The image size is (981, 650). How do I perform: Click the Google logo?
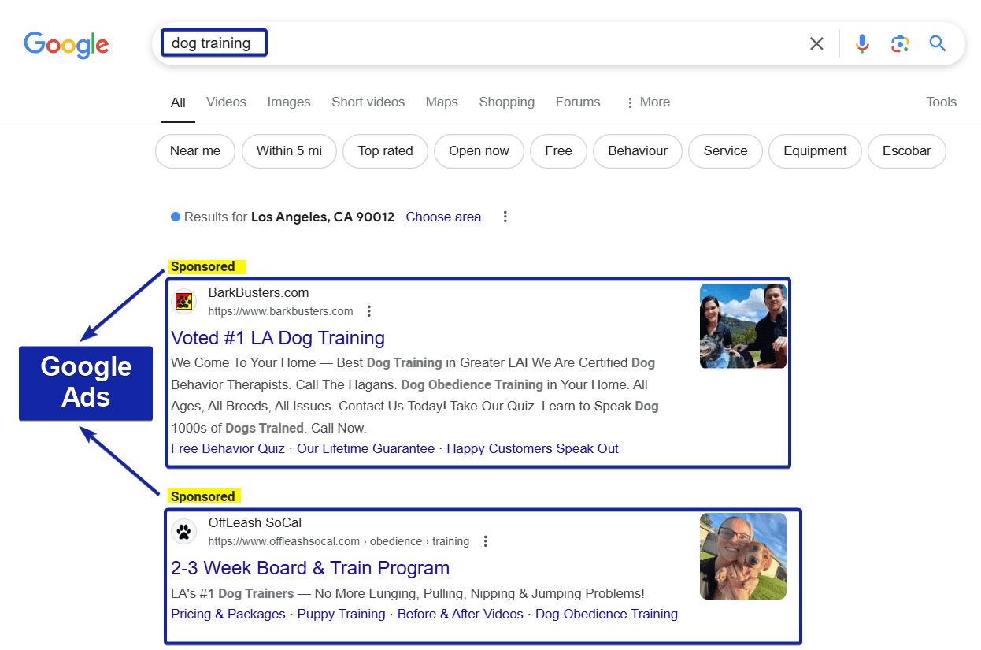pyautogui.click(x=66, y=45)
